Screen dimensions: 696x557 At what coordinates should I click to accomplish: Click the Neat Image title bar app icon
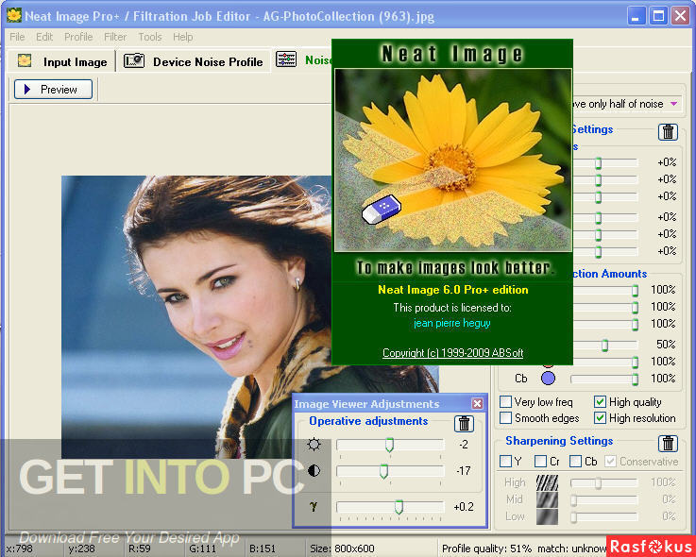14,15
